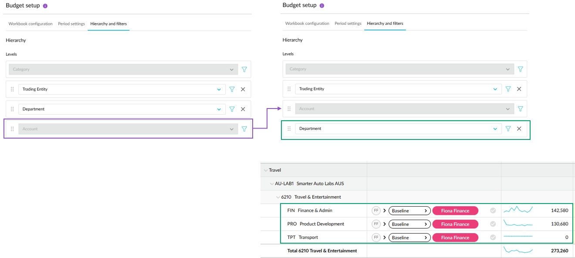Click filter icon for right Account level
The width and height of the screenshot is (575, 258).
click(x=520, y=109)
